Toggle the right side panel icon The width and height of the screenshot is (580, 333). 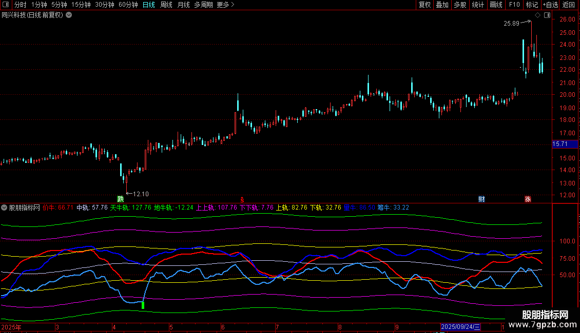click(547, 15)
